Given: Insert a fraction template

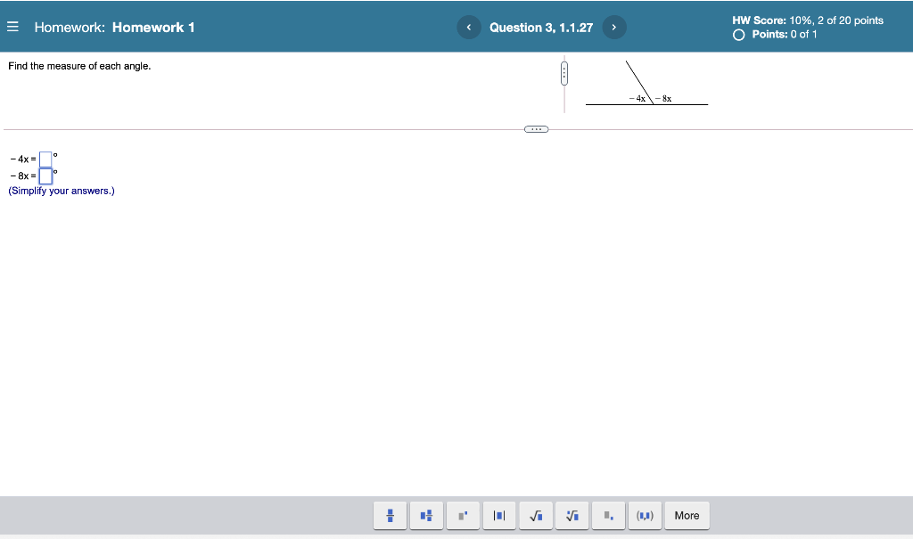Looking at the screenshot, I should [391, 516].
